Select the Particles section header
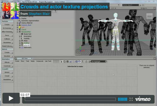 pos(7,21)
